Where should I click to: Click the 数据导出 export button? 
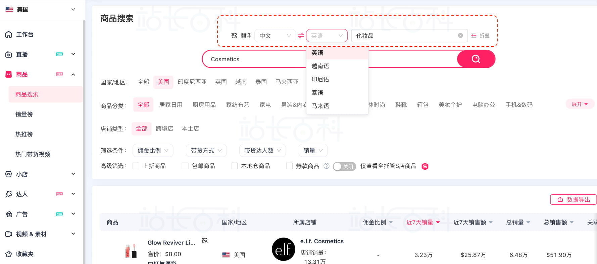pos(574,200)
